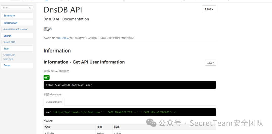This screenshot has width=272, height=134.
Task: Go to Create Scan entry
Action: click(x=9, y=55)
